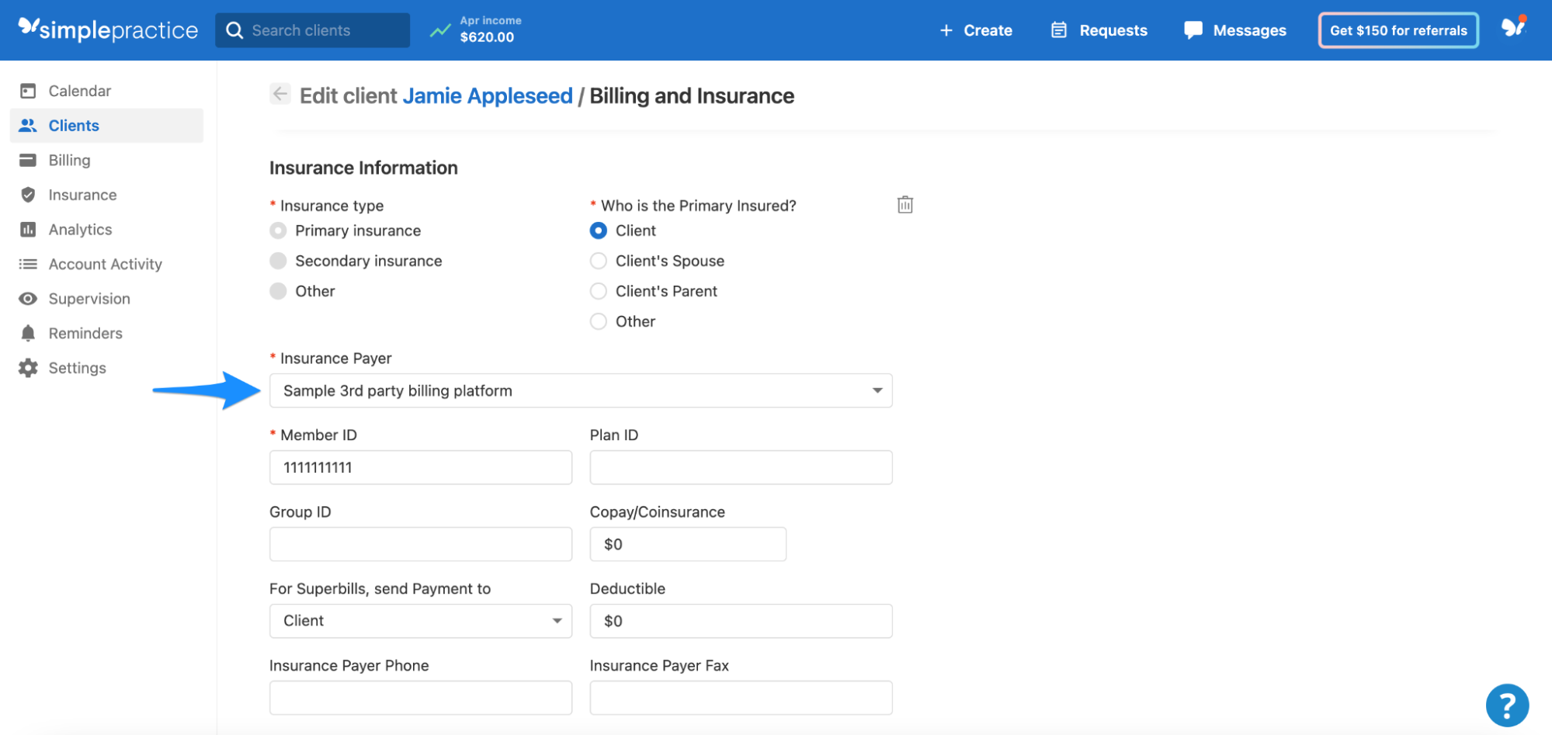Screen dimensions: 1552x735
Task: Delete insurance entry using the trash icon
Action: [904, 204]
